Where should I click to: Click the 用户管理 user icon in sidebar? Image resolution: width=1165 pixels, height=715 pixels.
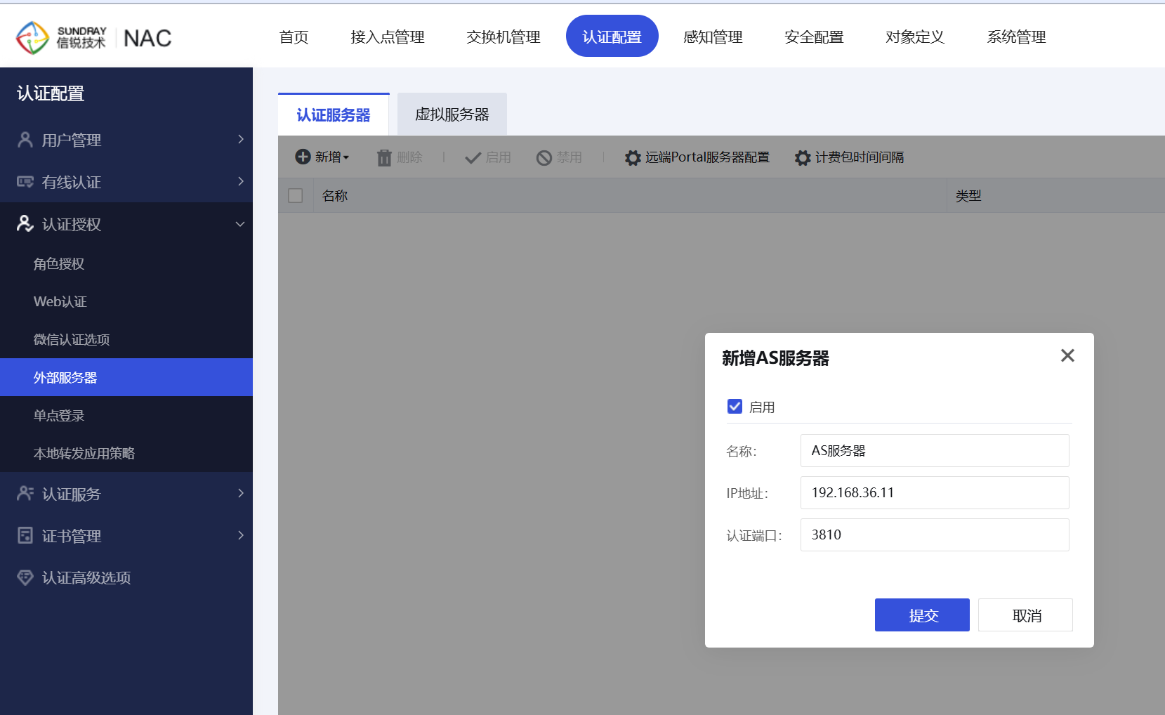click(x=25, y=140)
